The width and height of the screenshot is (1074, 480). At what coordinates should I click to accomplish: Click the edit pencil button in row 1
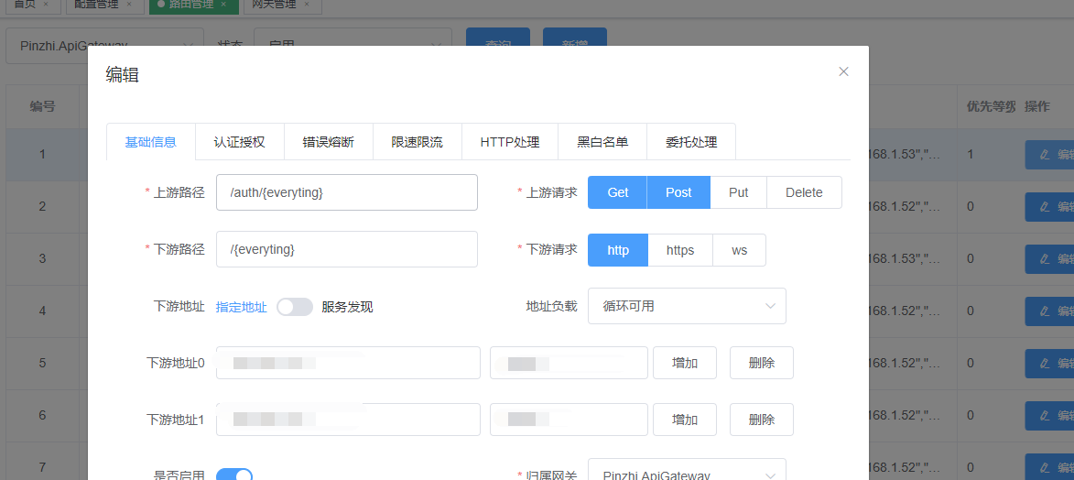click(1049, 154)
